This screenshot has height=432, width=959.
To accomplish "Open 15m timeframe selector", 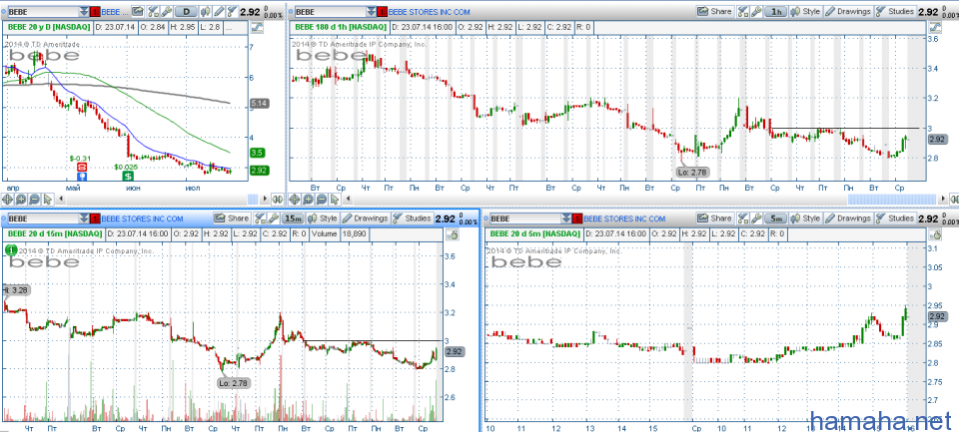I will tap(293, 218).
